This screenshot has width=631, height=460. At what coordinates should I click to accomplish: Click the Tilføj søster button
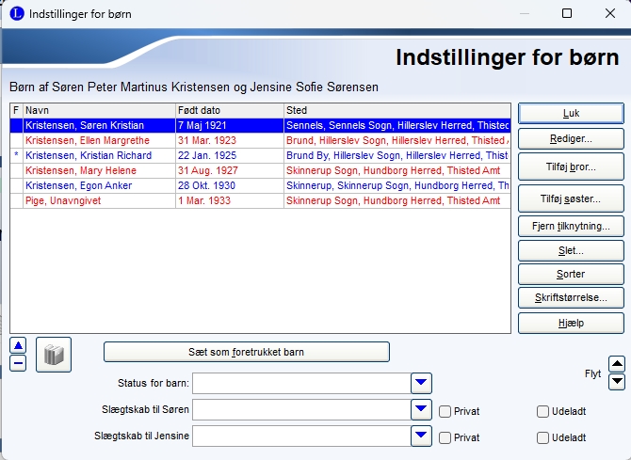tap(571, 198)
